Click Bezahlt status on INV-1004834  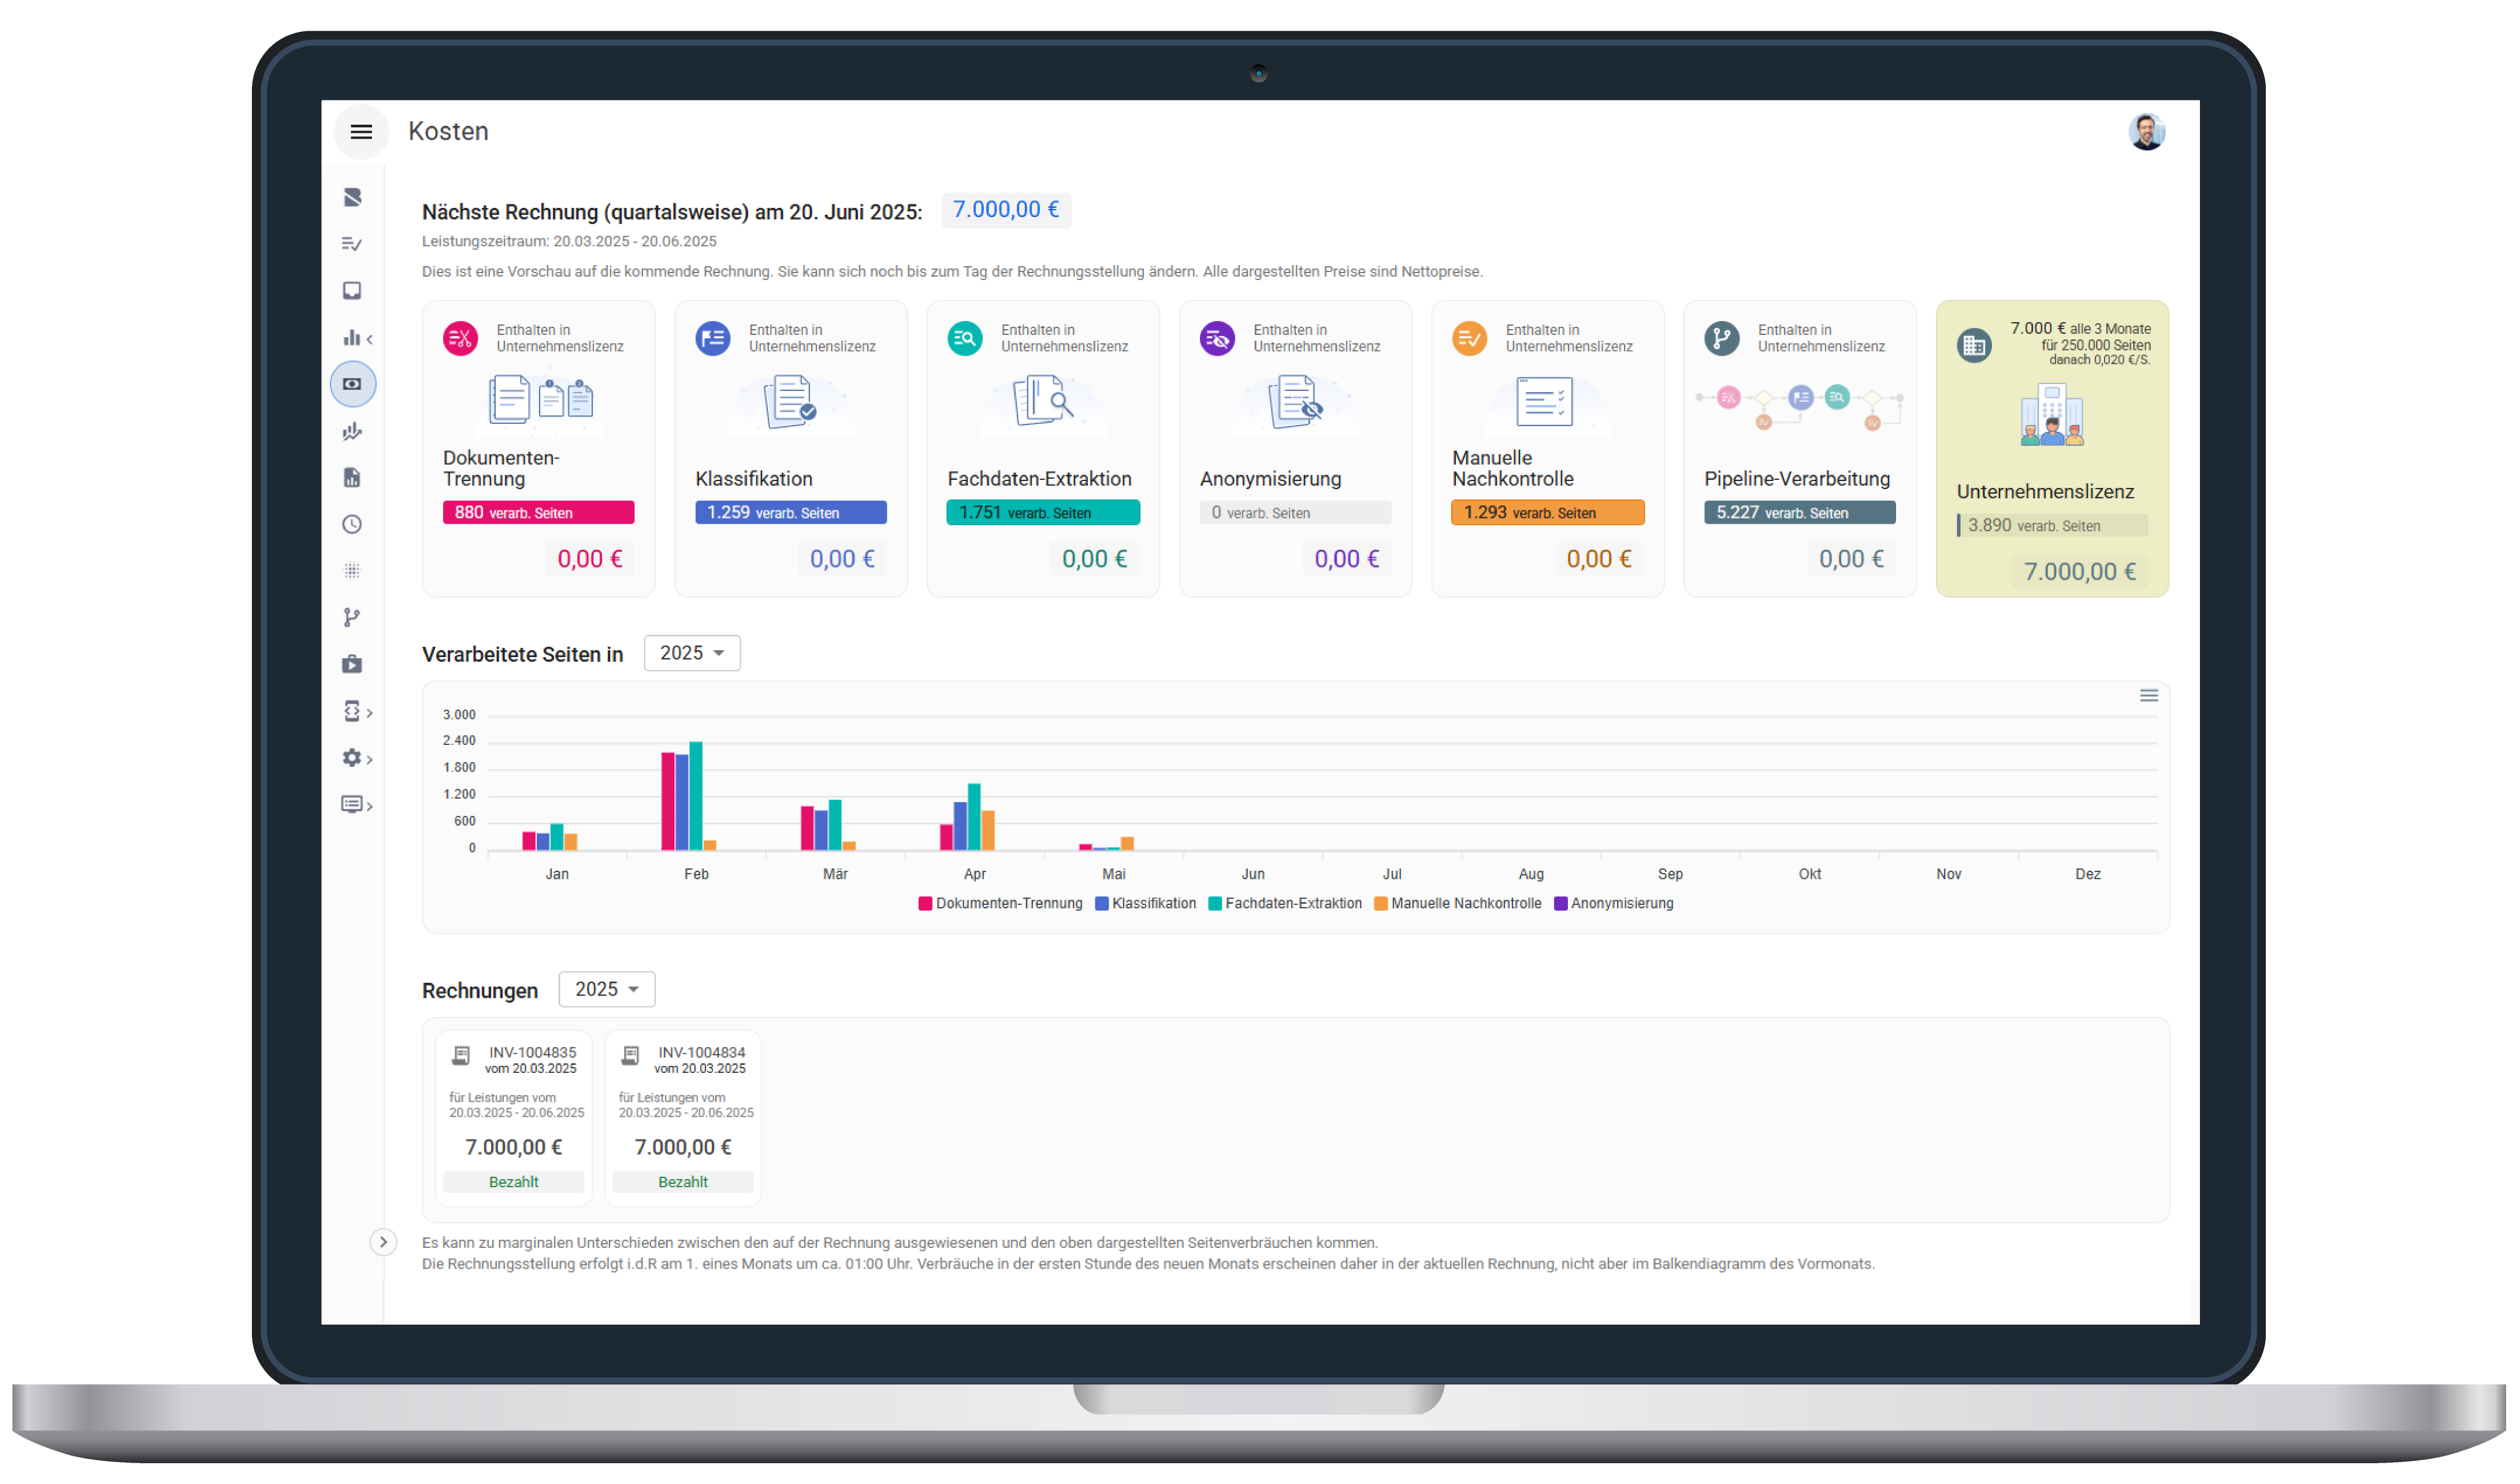point(683,1182)
